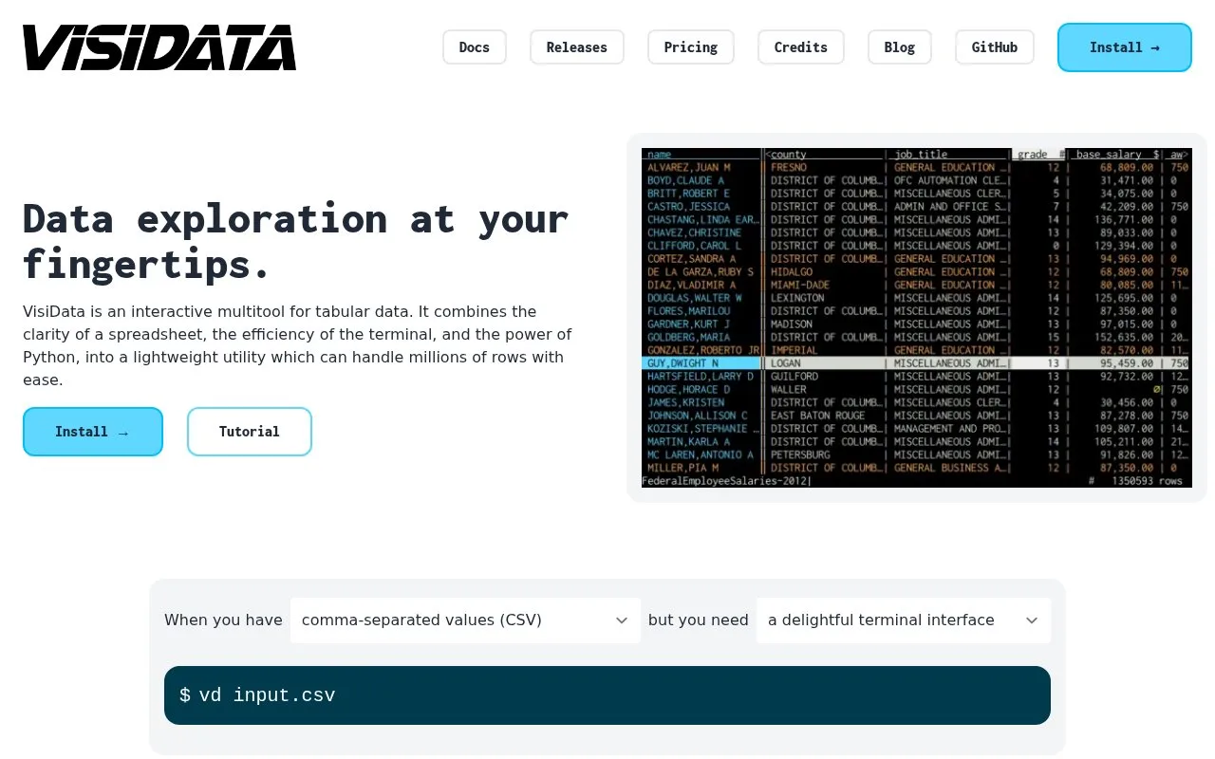Screen dimensions: 1215x759
Task: Expand the 'a delightful terminal interface' dropdown
Action: (x=904, y=620)
